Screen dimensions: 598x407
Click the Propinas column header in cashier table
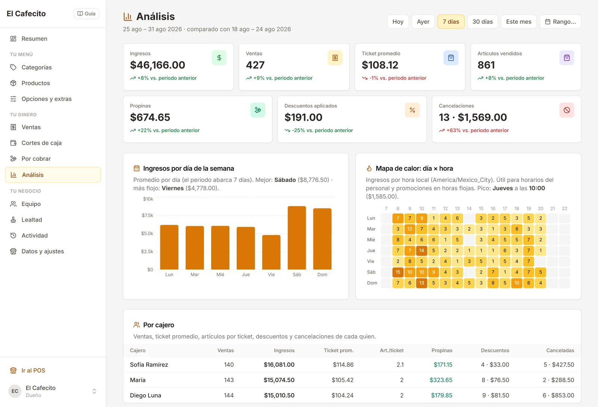point(442,351)
